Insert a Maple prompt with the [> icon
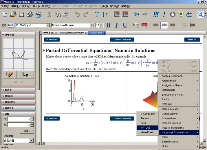 pyautogui.click(x=105, y=14)
